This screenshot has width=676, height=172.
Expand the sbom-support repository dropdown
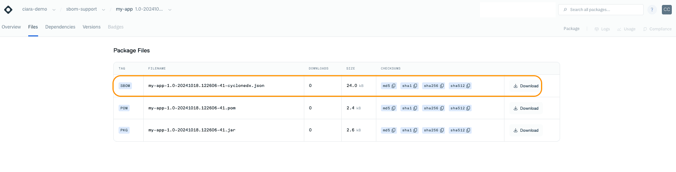coord(103,10)
